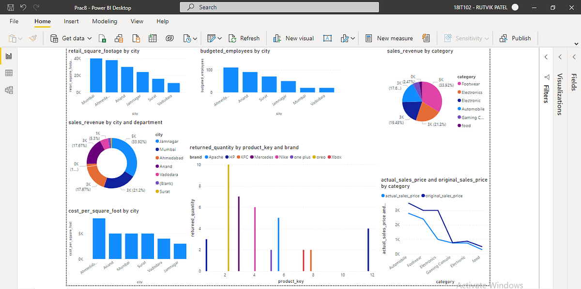Screen dimensions: 581x289
Task: Switch to the Modeling ribbon tab
Action: (x=105, y=21)
